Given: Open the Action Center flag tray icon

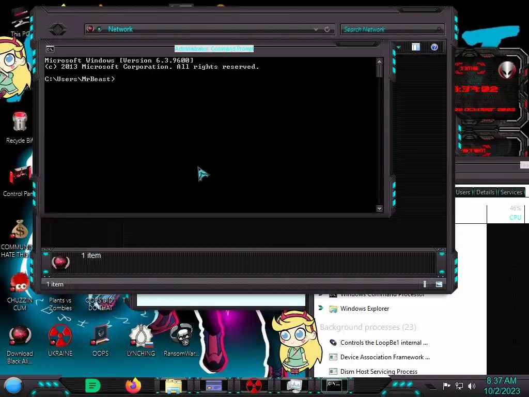Looking at the screenshot, I should [x=446, y=386].
